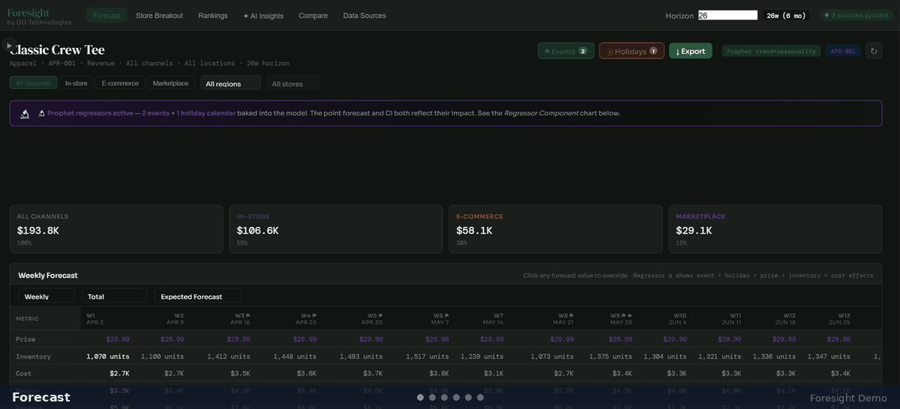Click the Classic Crew Tee title

[58, 49]
